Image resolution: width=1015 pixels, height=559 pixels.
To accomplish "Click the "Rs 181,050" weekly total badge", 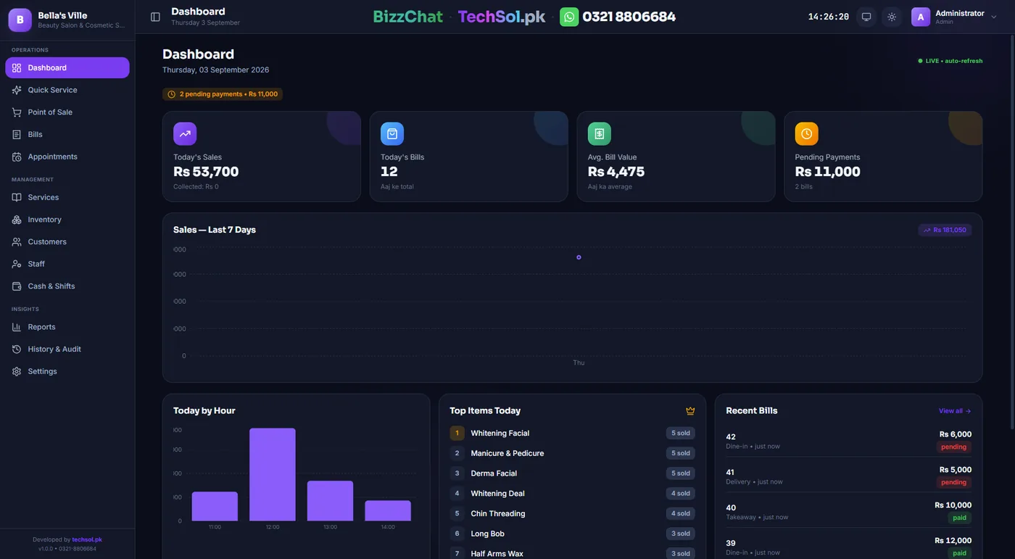I will pos(945,230).
